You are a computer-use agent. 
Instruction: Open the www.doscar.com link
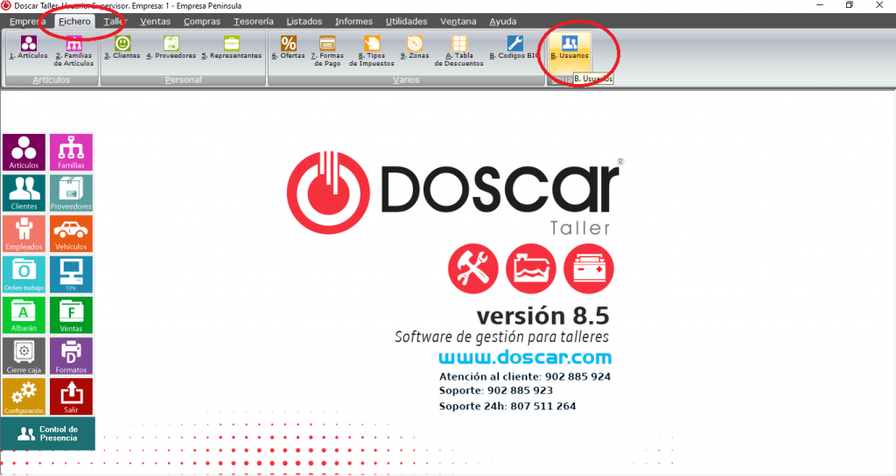point(525,358)
